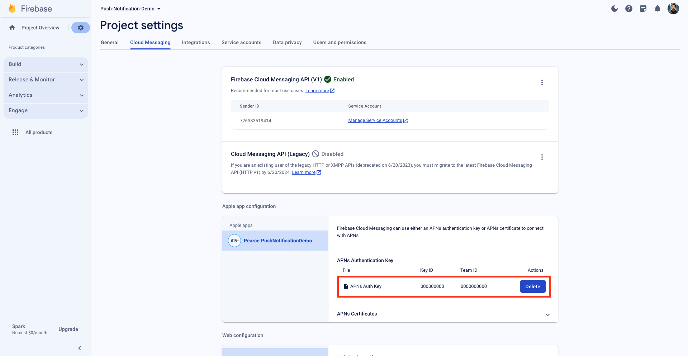Open more options for Firebase Cloud Messaging API (V1)
Screen dimensions: 688x356
tap(542, 82)
